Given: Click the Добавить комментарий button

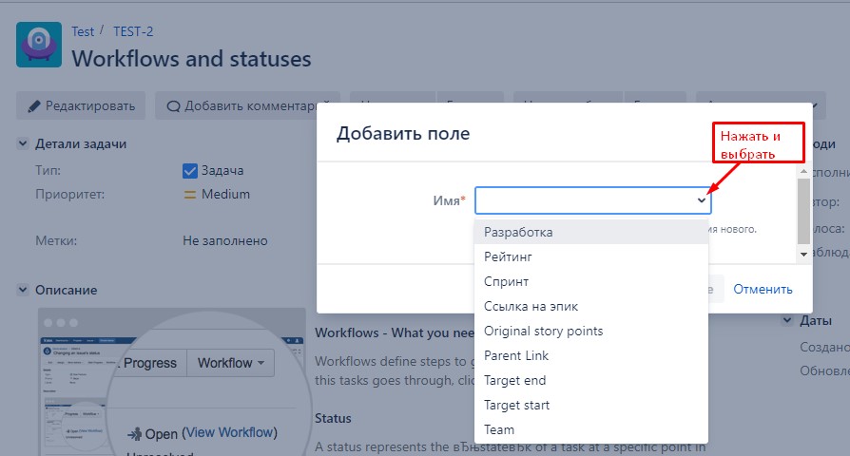Looking at the screenshot, I should pos(247,105).
